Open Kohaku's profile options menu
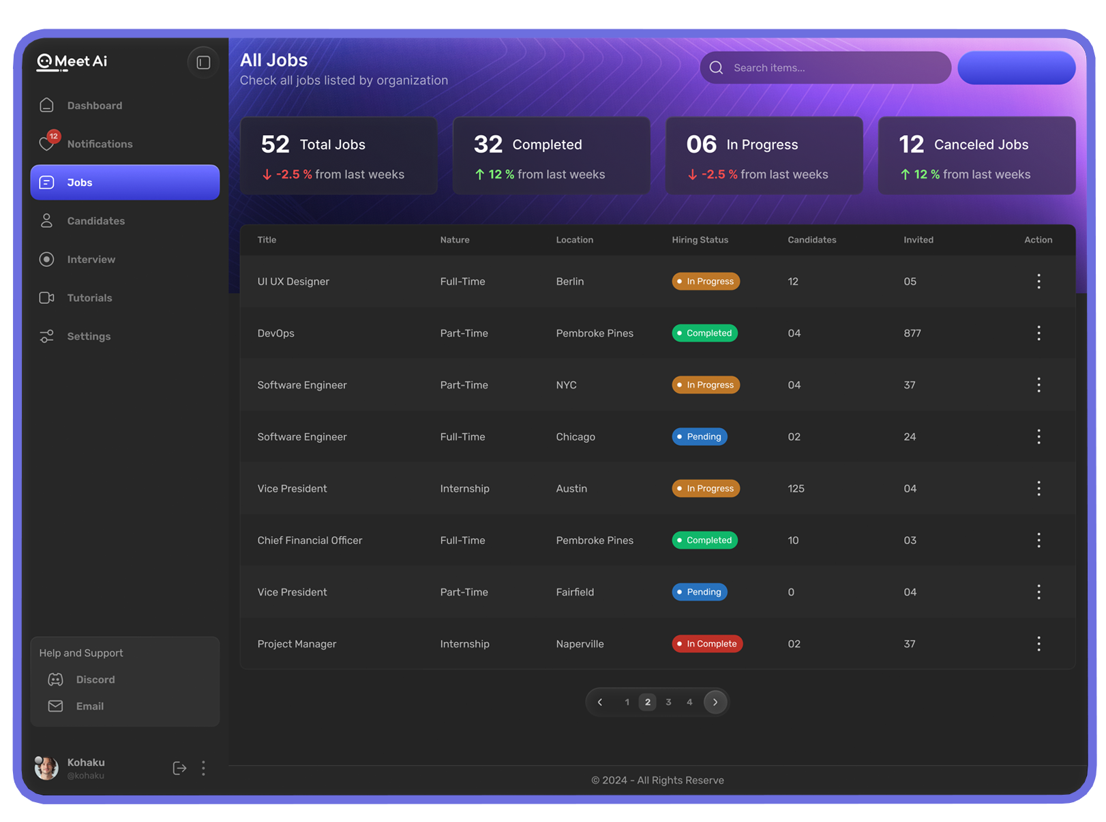Screen dimensions: 1106x822 [x=203, y=768]
